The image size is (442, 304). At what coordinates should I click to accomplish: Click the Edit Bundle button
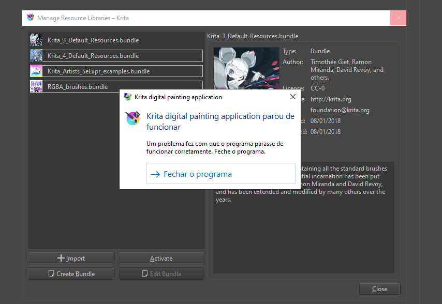coord(161,273)
